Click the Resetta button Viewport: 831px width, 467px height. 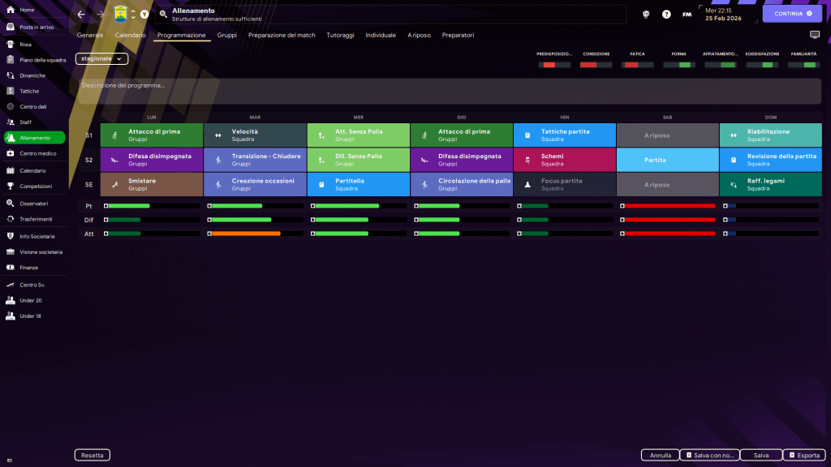coord(92,456)
